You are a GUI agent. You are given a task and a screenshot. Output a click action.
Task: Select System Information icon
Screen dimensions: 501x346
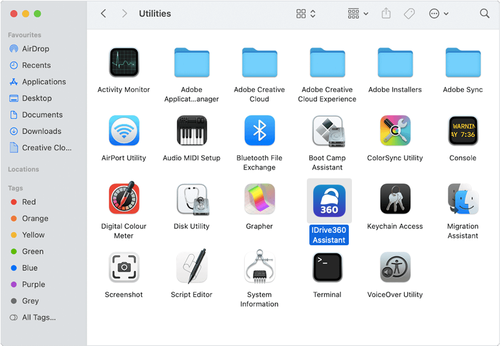259,267
